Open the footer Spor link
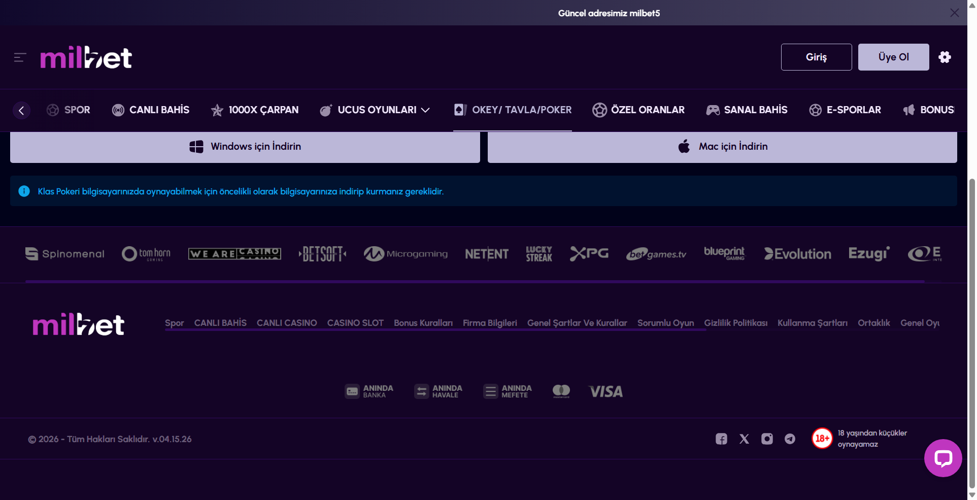This screenshot has height=500, width=977. point(175,323)
